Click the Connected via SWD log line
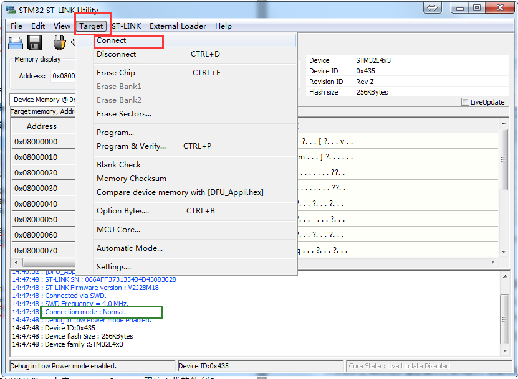This screenshot has width=518, height=379. tap(59, 296)
